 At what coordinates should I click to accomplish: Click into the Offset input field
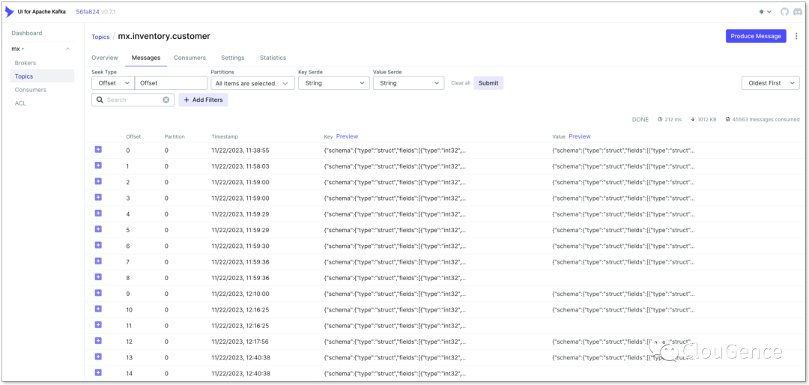pyautogui.click(x=172, y=83)
